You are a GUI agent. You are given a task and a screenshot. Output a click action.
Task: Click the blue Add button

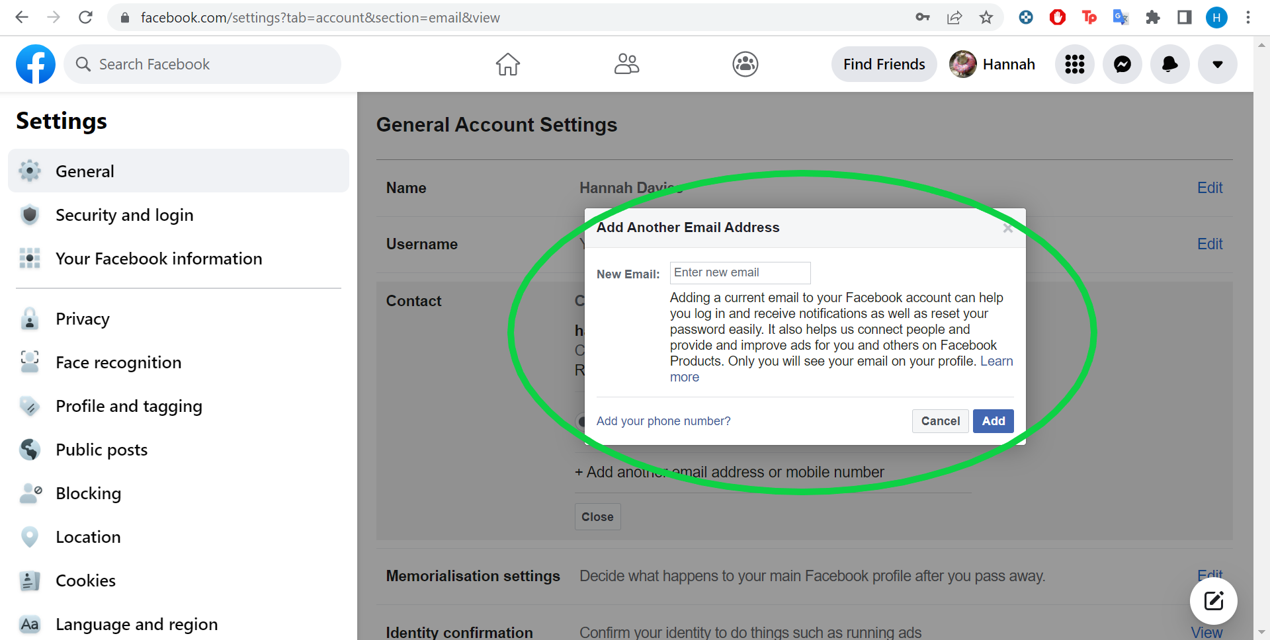(x=994, y=421)
